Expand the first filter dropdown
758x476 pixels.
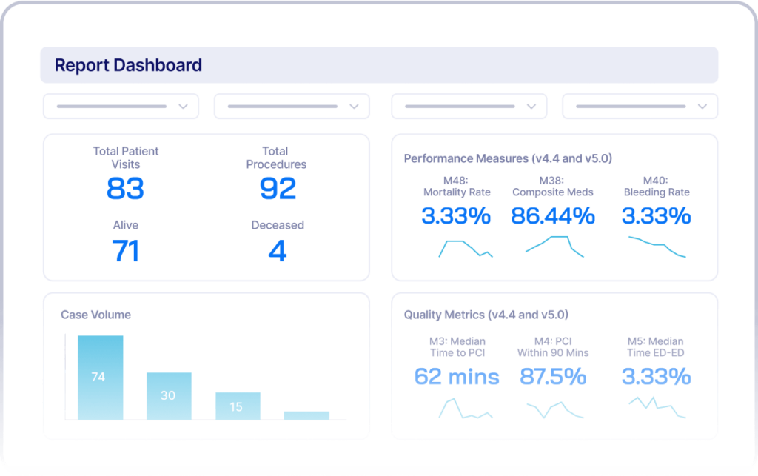pyautogui.click(x=184, y=106)
